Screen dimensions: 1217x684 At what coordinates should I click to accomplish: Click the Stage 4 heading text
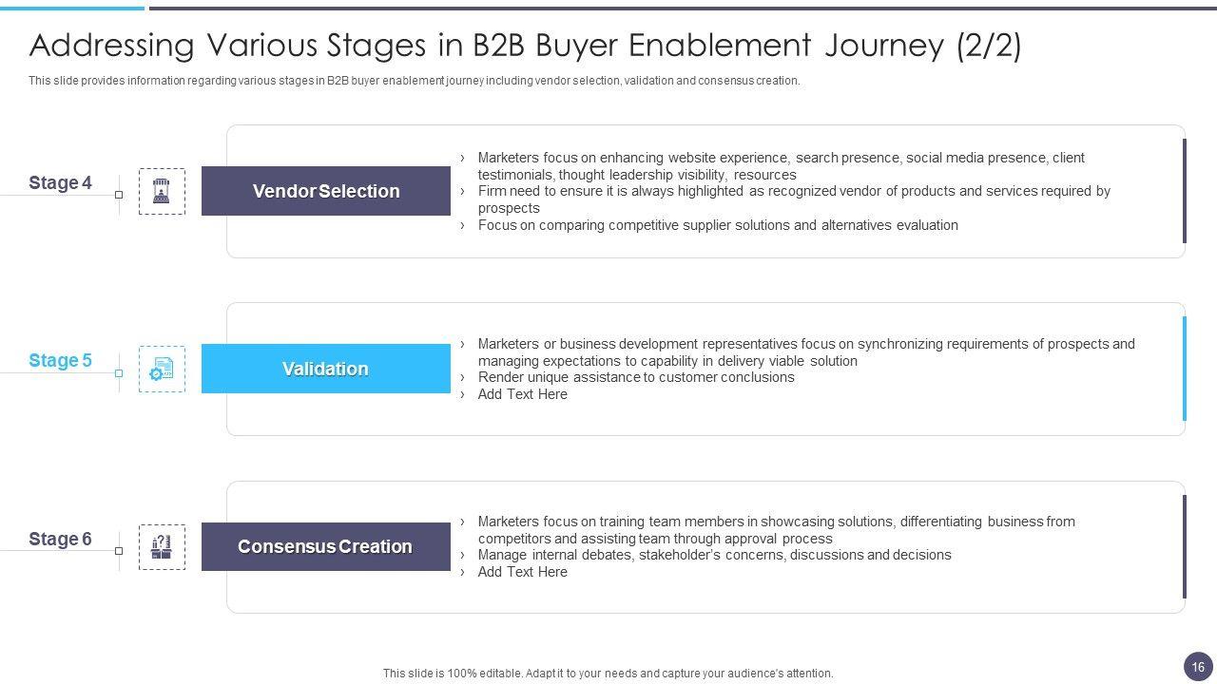[60, 183]
